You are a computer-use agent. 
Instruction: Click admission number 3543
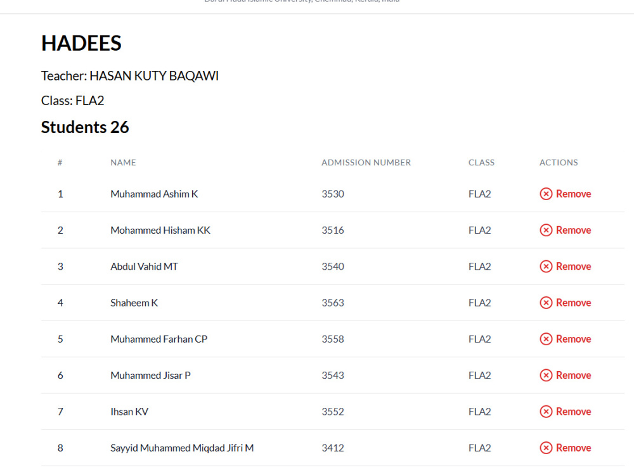point(333,375)
